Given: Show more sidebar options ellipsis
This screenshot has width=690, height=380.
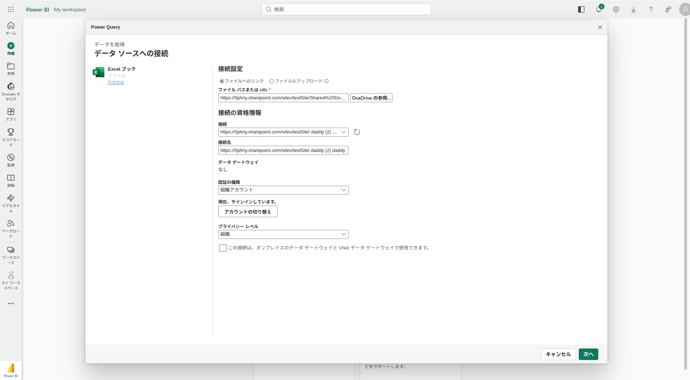Looking at the screenshot, I should coord(11,303).
